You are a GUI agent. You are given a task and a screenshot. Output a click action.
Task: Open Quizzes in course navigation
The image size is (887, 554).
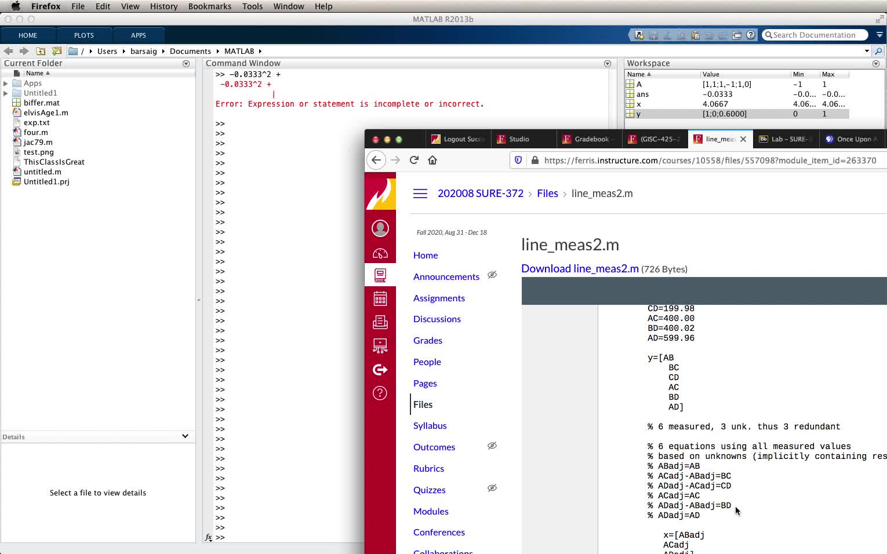(x=430, y=490)
